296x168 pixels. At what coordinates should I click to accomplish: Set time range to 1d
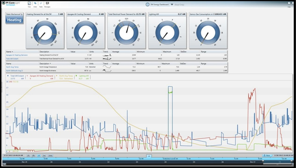point(39,156)
